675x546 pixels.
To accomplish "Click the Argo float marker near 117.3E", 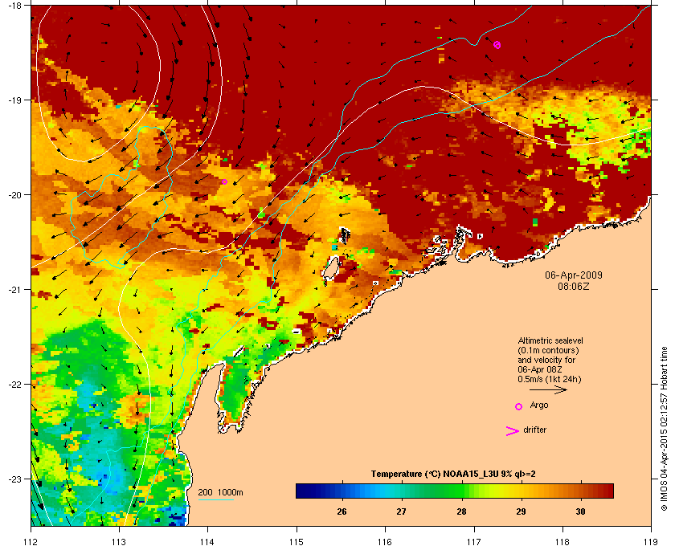I will pos(497,45).
